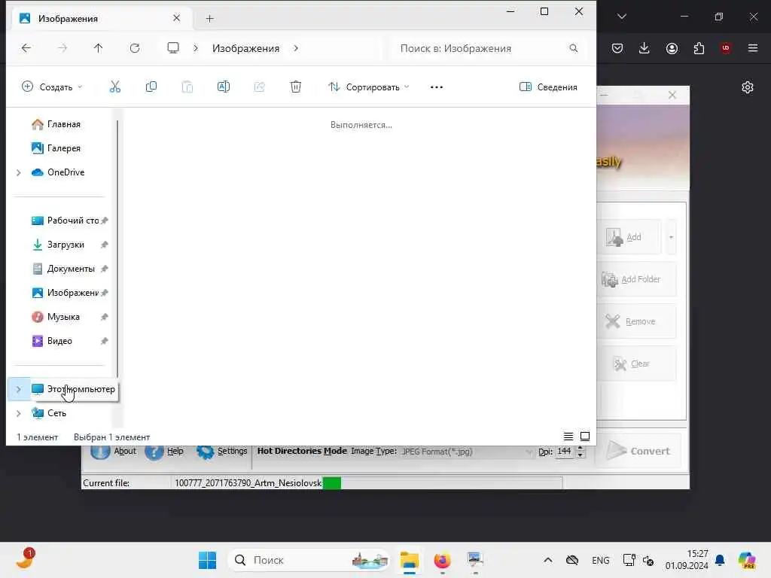771x578 pixels.
Task: Click the Add Folder button in converter
Action: [x=636, y=279]
